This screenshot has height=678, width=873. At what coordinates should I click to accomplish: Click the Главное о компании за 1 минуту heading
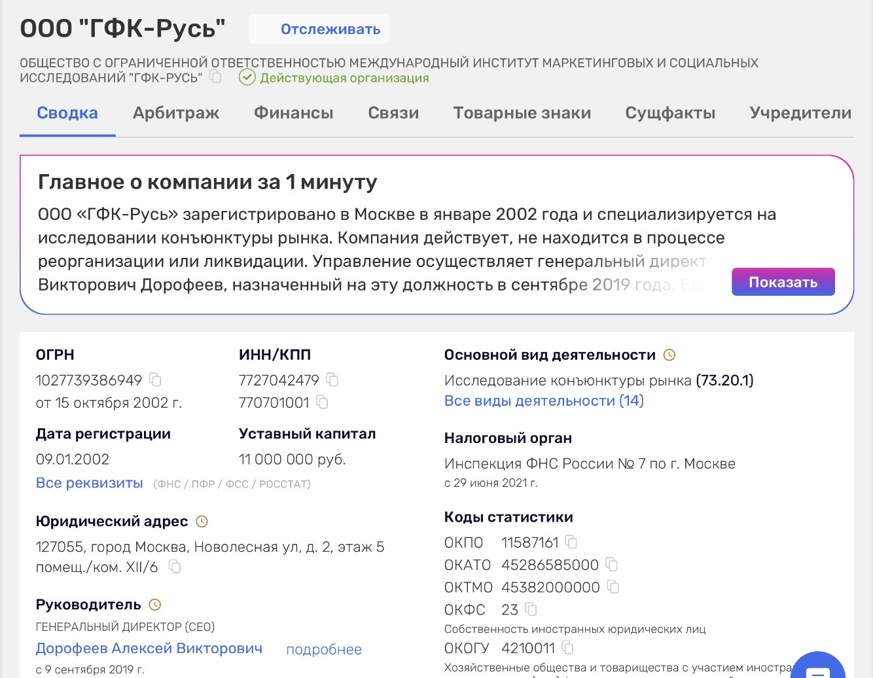[x=207, y=182]
